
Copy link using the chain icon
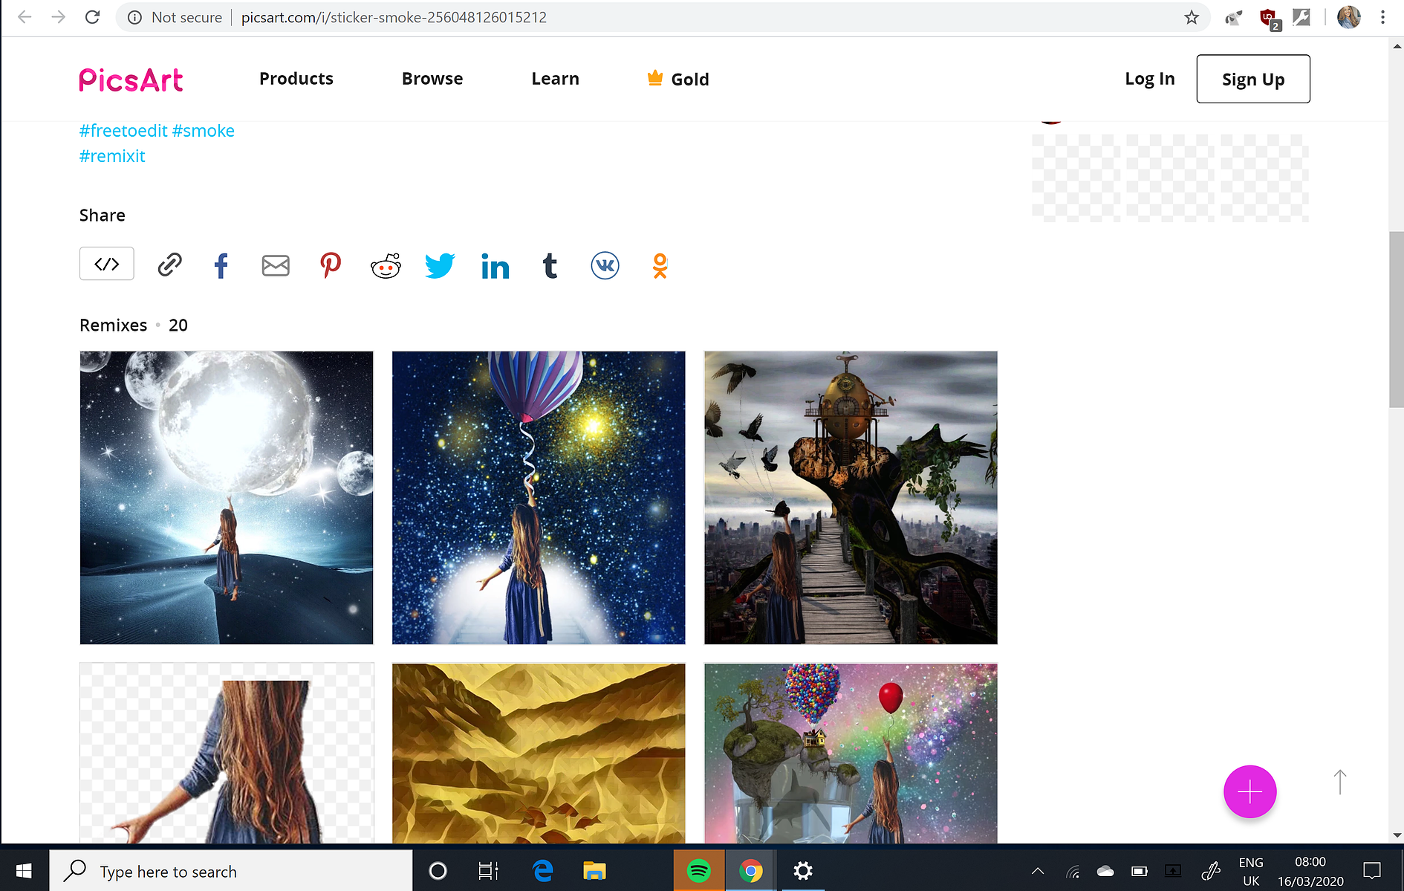pyautogui.click(x=169, y=265)
